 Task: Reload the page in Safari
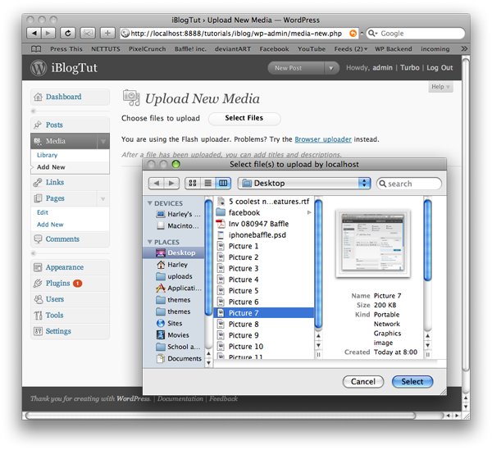(67, 34)
